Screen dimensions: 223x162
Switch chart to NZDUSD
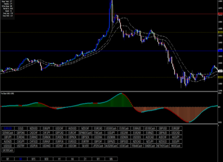tap(34, 128)
